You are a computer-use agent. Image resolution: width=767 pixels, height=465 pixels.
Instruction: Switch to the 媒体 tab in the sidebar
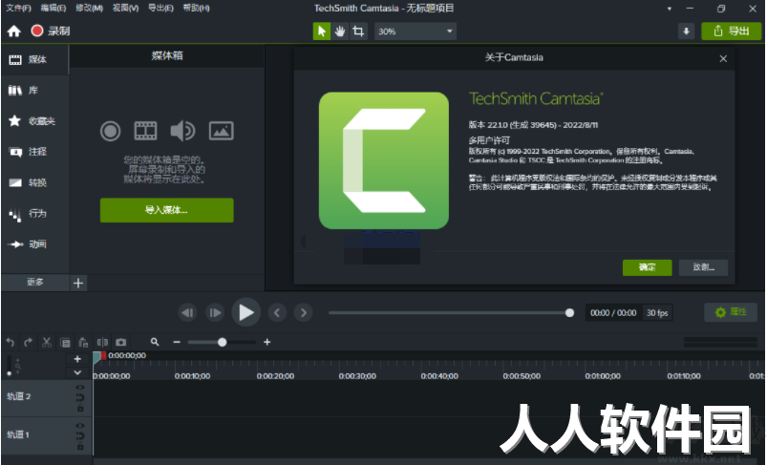[x=34, y=59]
